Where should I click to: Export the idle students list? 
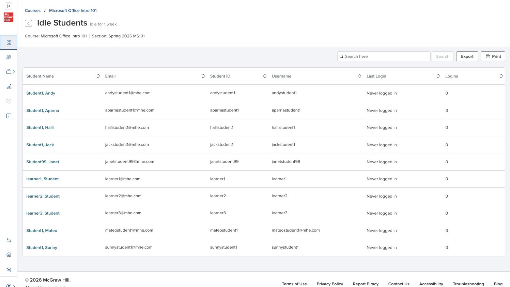pyautogui.click(x=467, y=56)
